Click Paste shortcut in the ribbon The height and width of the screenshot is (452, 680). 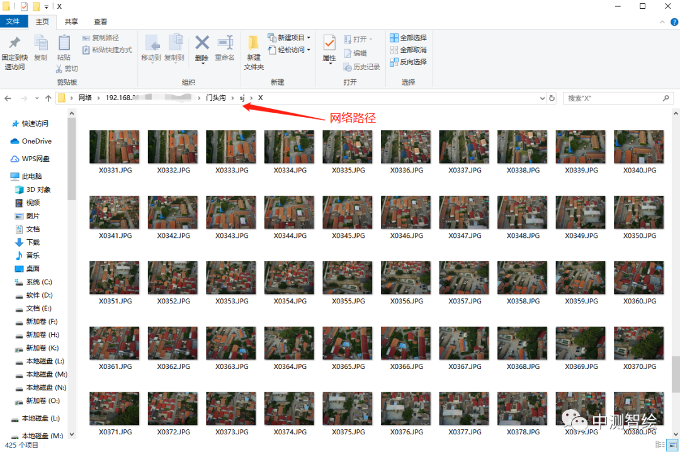[x=107, y=50]
